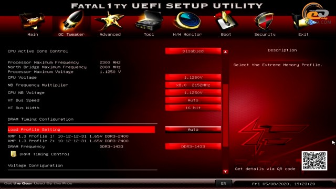This screenshot has height=189, width=336.
Task: Click the CPU Active Core Control label
Action: 38,51
